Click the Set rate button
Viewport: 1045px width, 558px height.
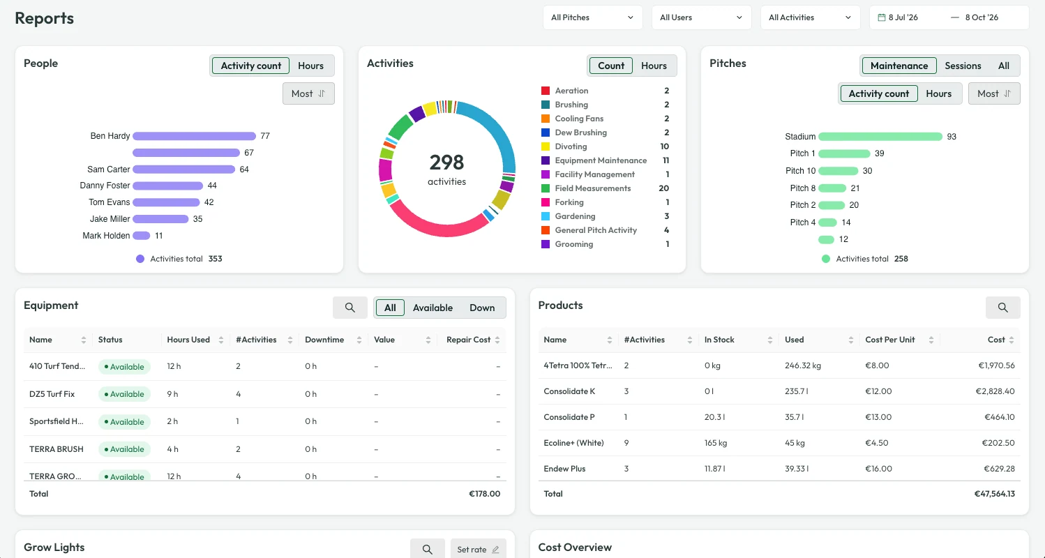point(478,550)
